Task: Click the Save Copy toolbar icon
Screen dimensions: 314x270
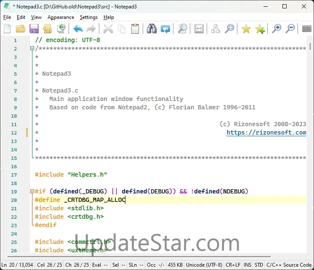Action: [61, 29]
